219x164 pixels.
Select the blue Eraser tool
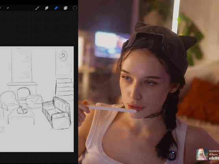[x=56, y=8]
